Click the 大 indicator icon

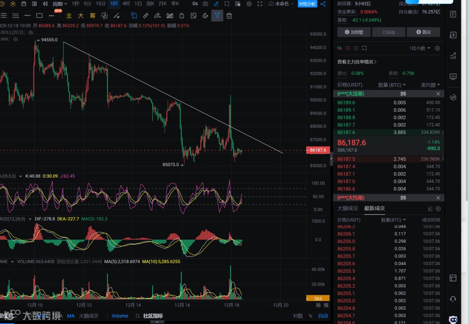coord(81,16)
